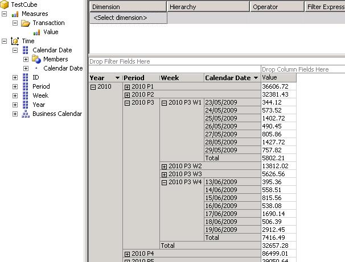Click the Hierarchy column header
This screenshot has width=345, height=262.
(208, 7)
